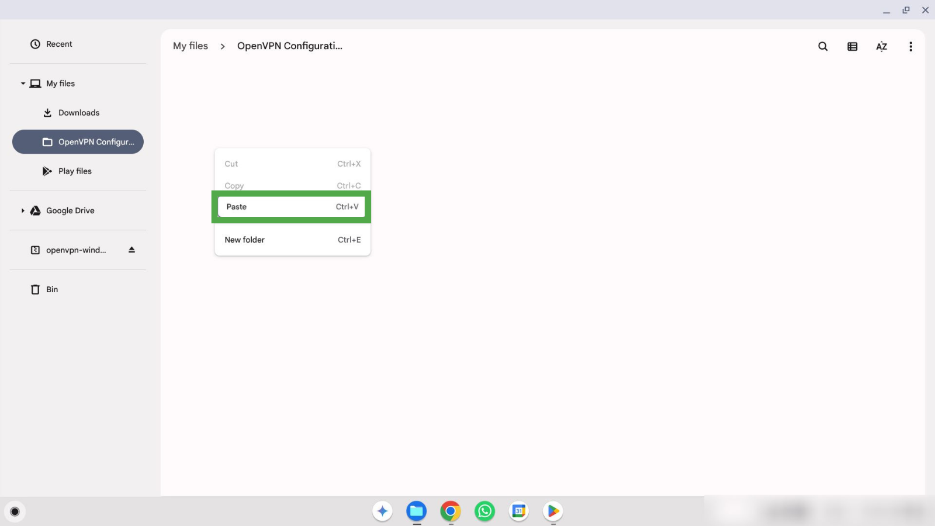Switch to list view using the view icon
This screenshot has height=526, width=935.
pos(852,46)
